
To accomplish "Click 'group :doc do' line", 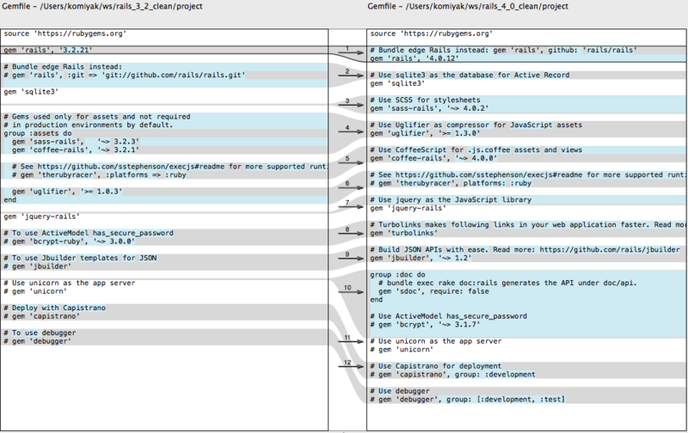I will pos(397,275).
